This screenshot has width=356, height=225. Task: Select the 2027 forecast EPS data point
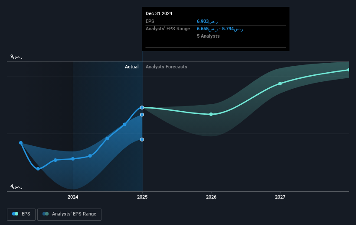[280, 84]
